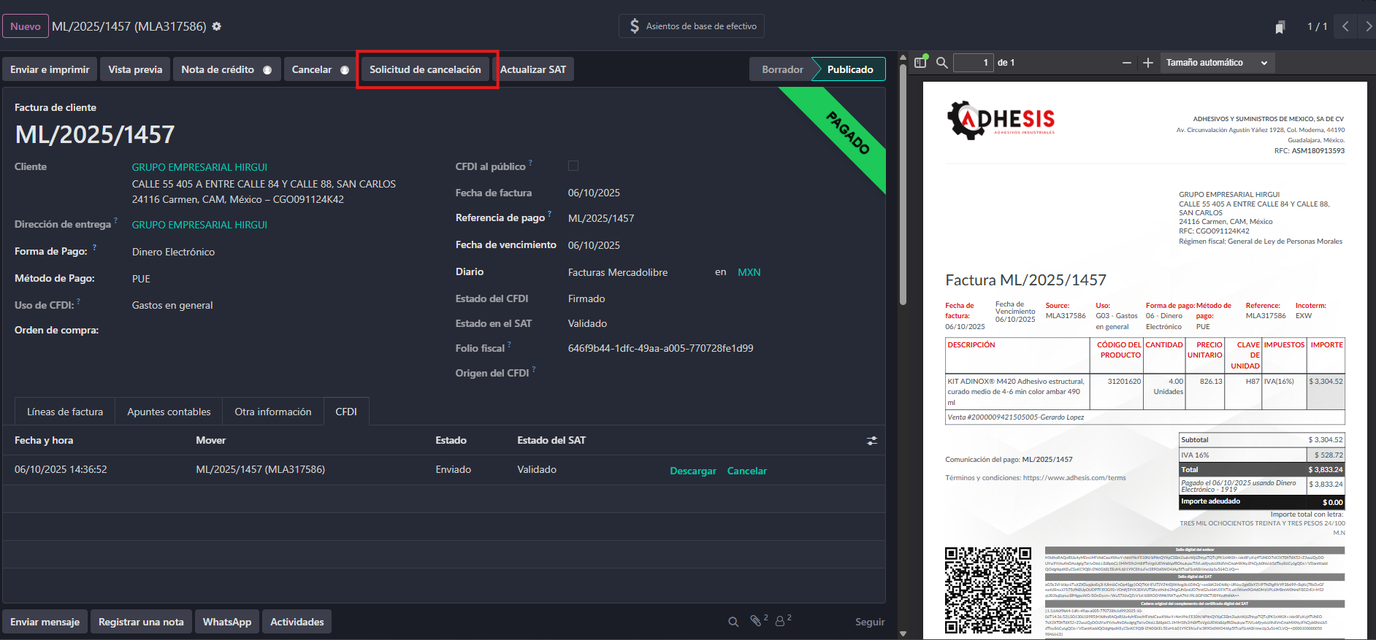
Task: Go to the next record arrow
Action: coord(1368,26)
